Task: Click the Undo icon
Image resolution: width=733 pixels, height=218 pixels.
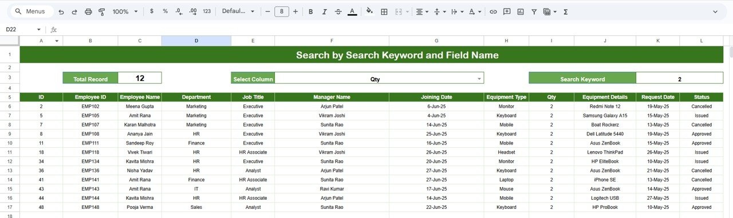Action: pyautogui.click(x=61, y=11)
